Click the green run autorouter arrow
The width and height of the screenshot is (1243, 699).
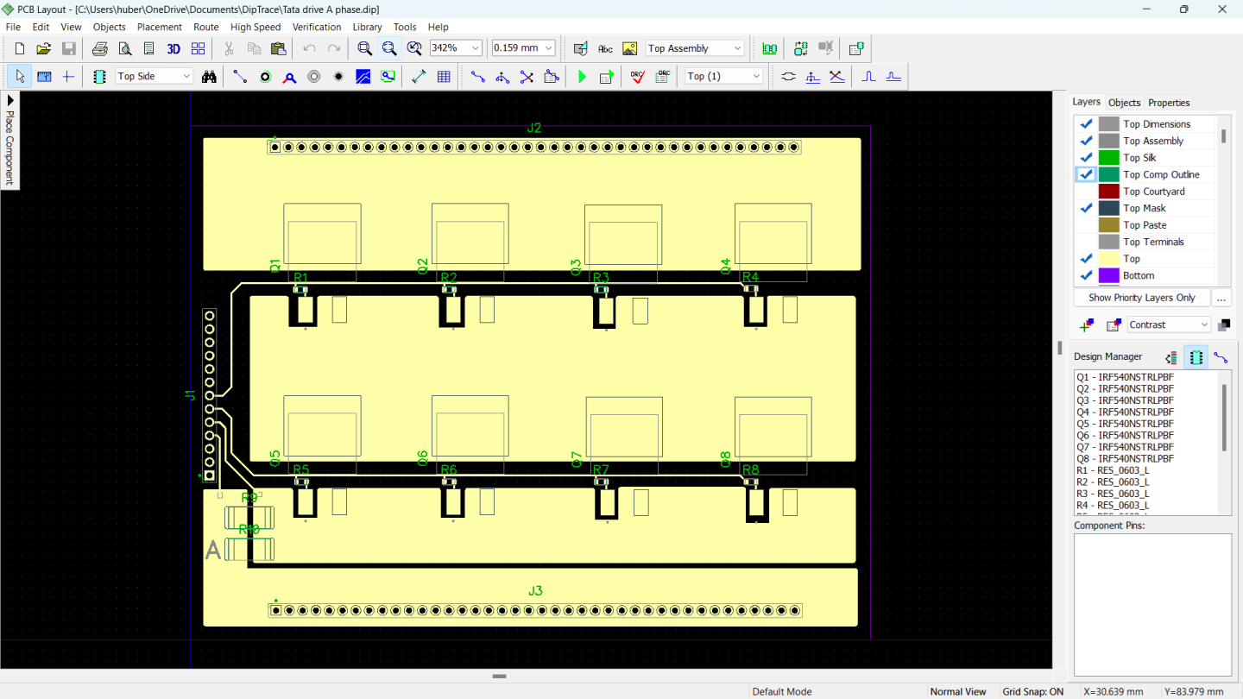coord(582,76)
